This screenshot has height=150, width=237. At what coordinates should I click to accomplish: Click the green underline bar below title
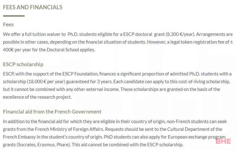click(14, 16)
